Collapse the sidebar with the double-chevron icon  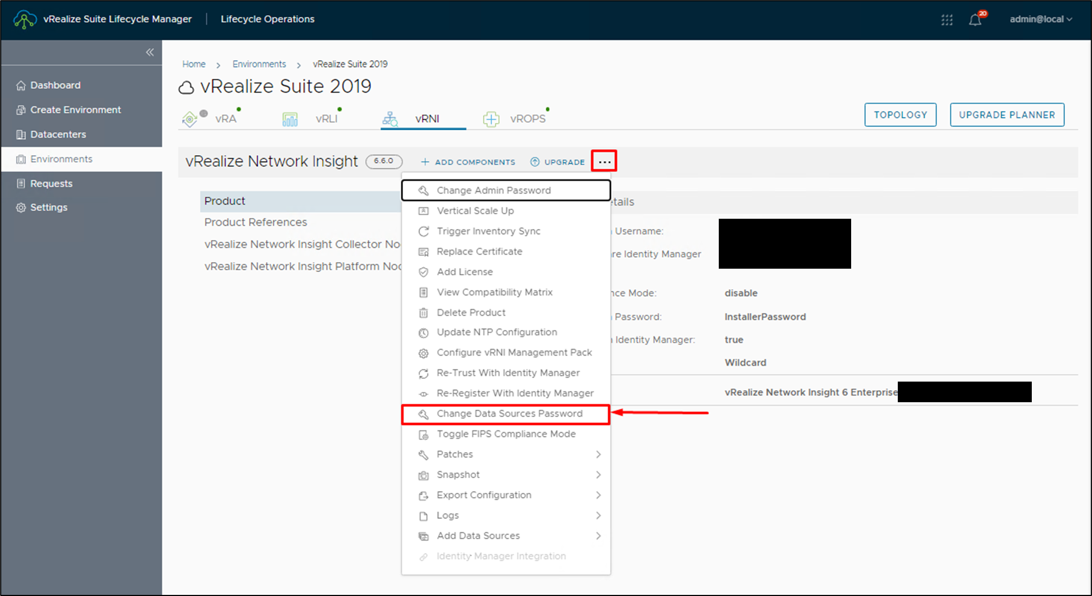click(x=150, y=52)
